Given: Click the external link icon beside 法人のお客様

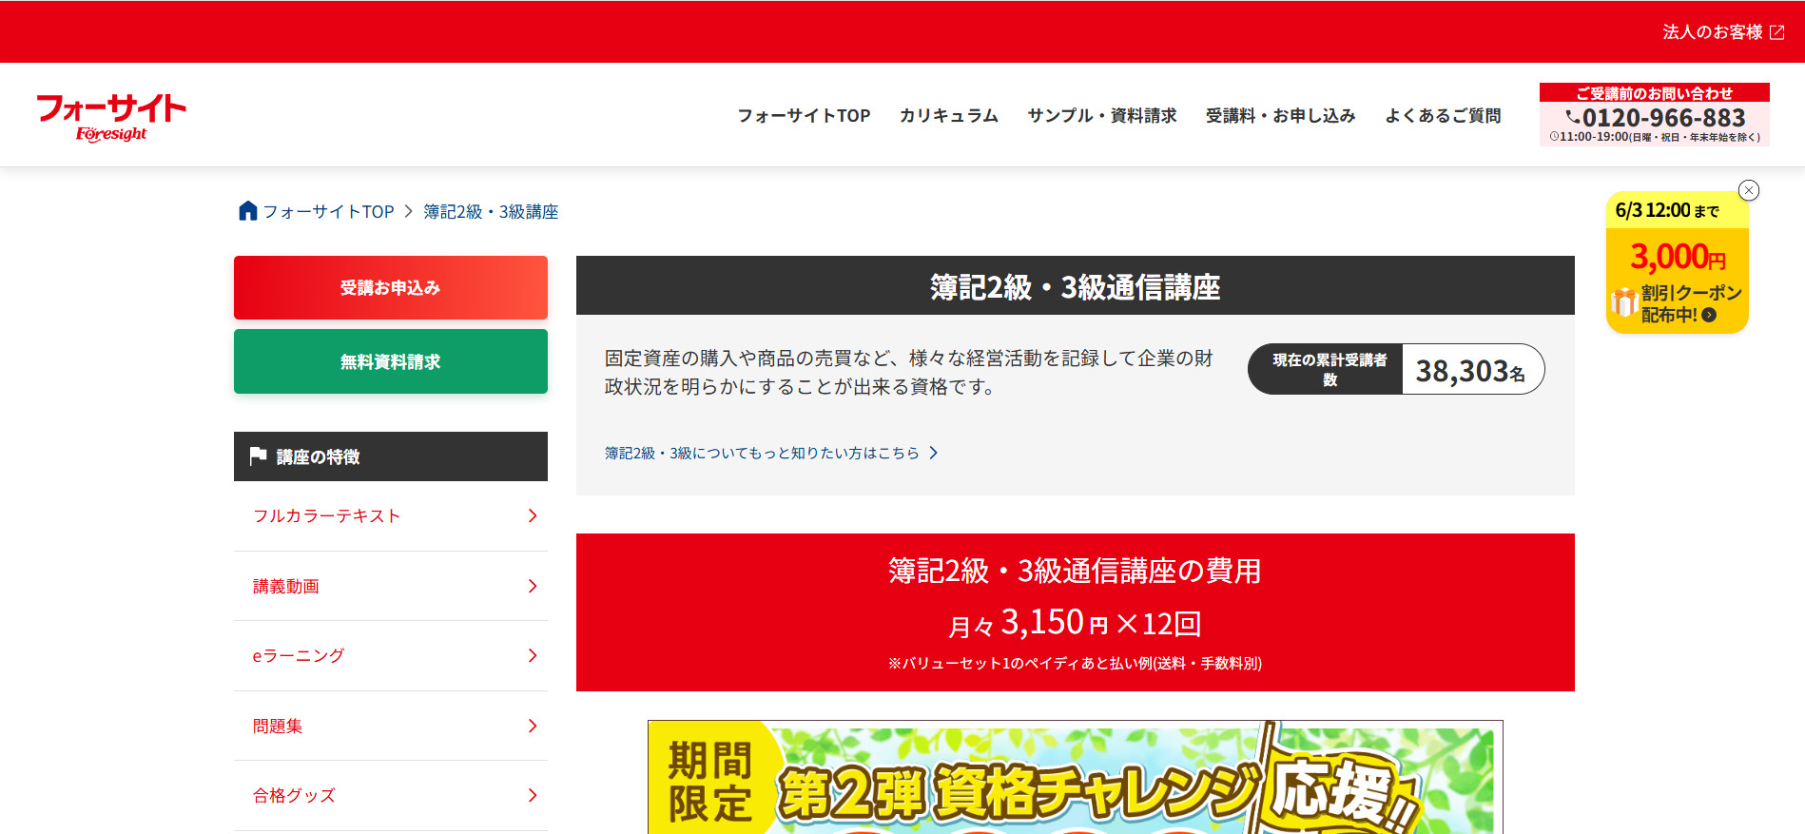Looking at the screenshot, I should click(1776, 32).
